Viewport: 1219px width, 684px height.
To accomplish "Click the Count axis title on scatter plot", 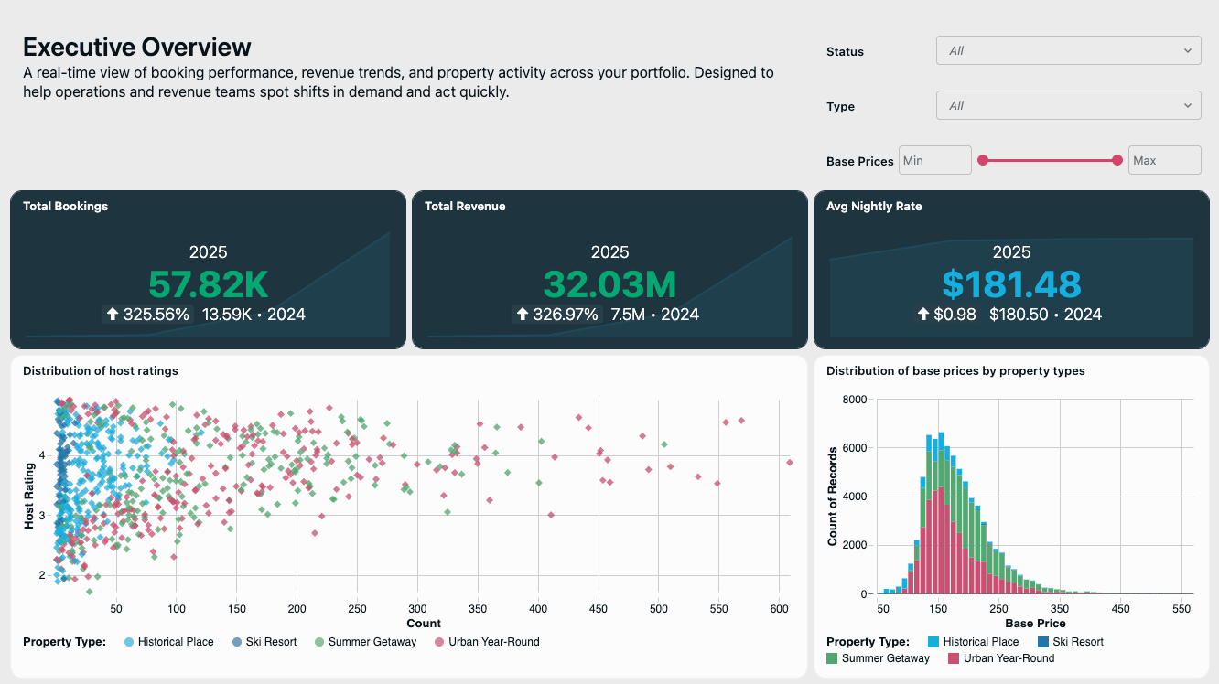I will tap(424, 624).
